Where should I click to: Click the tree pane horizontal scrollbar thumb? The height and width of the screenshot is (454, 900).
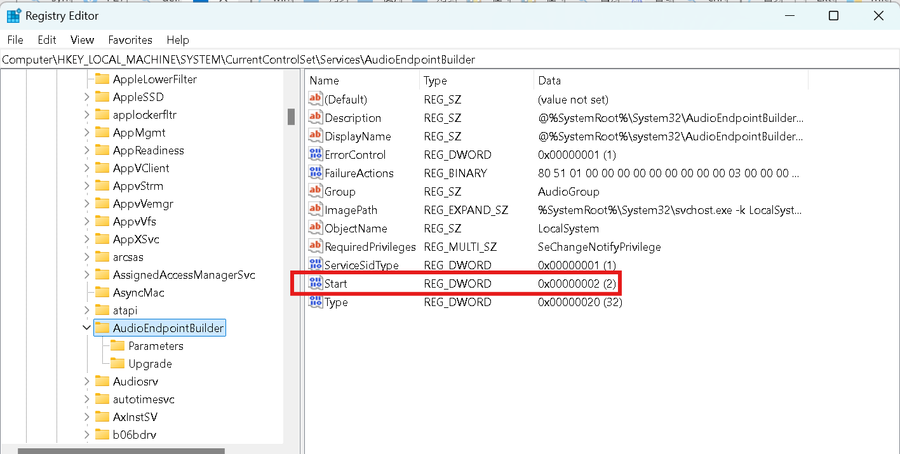tap(121, 451)
